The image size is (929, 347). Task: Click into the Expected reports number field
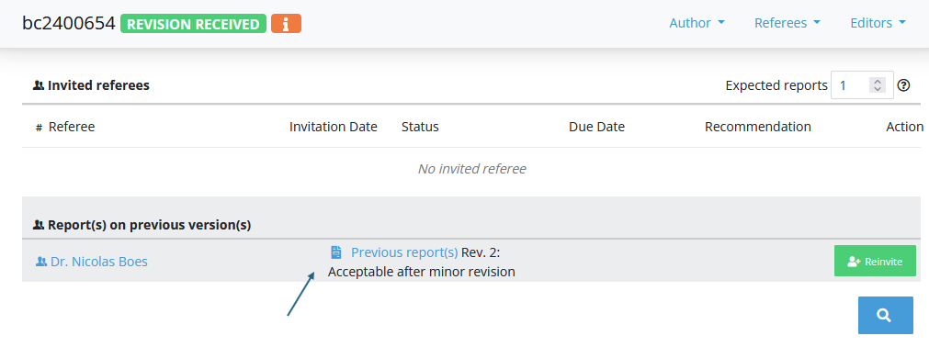coord(851,85)
